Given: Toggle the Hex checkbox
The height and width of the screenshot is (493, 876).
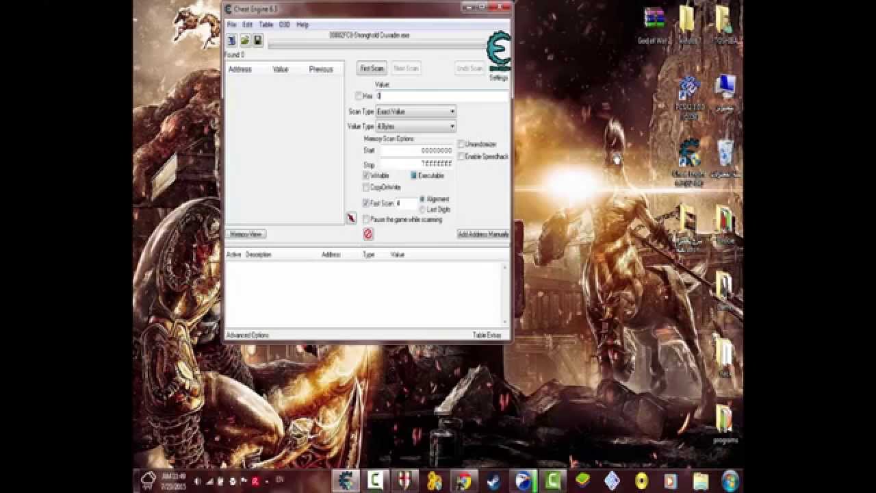Looking at the screenshot, I should pyautogui.click(x=359, y=97).
